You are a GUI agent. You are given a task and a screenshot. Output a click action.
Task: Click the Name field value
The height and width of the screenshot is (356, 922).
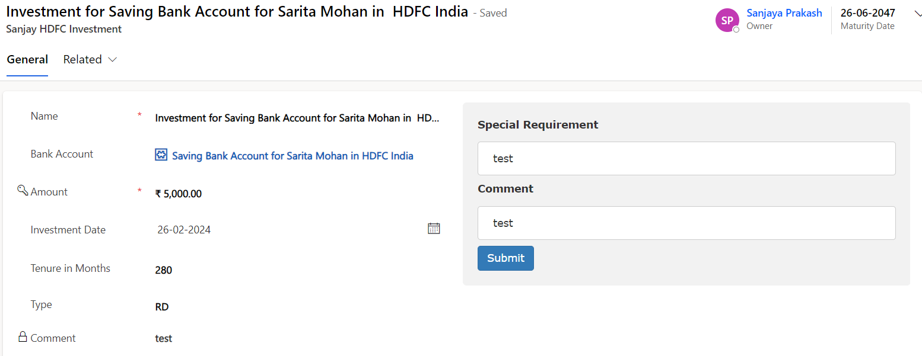click(x=297, y=118)
